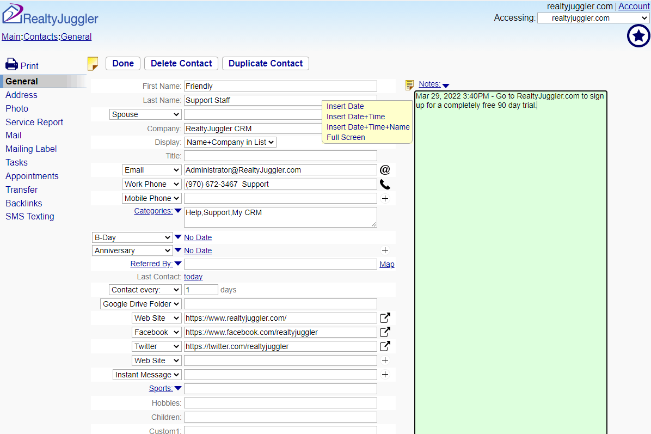The height and width of the screenshot is (434, 651).
Task: Click the Done button
Action: tap(123, 64)
